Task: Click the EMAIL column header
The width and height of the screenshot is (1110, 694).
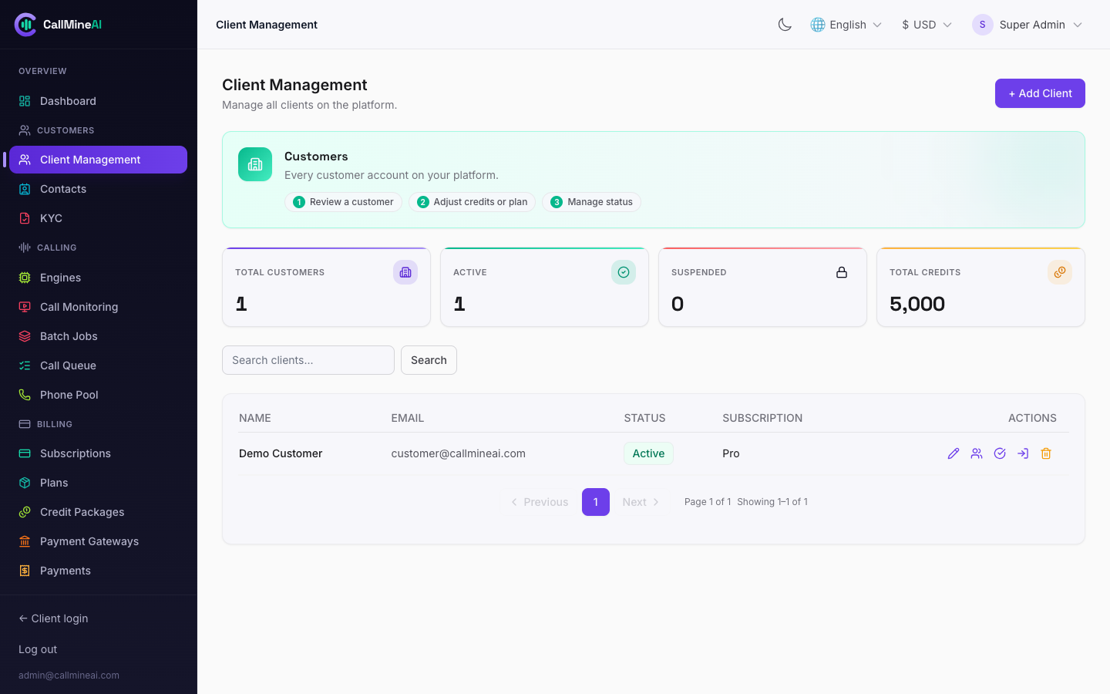Action: (408, 418)
